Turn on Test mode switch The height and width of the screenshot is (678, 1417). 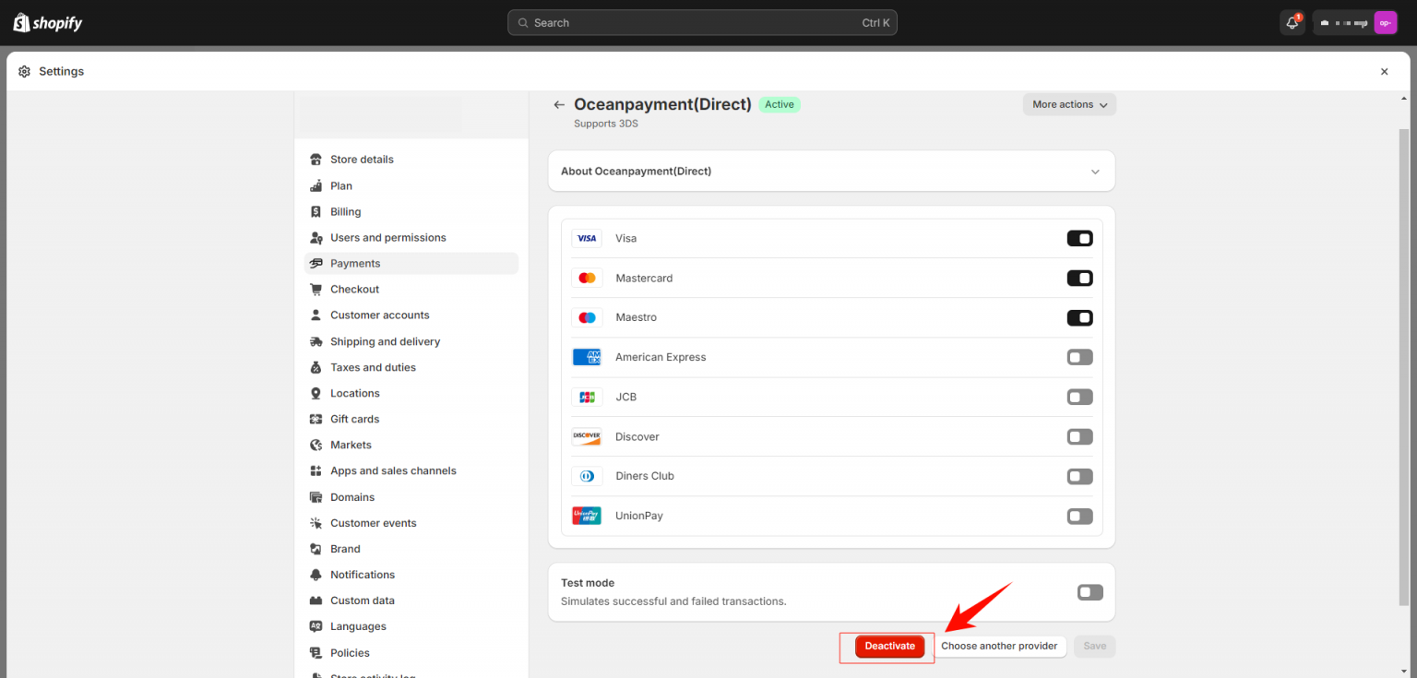point(1090,592)
